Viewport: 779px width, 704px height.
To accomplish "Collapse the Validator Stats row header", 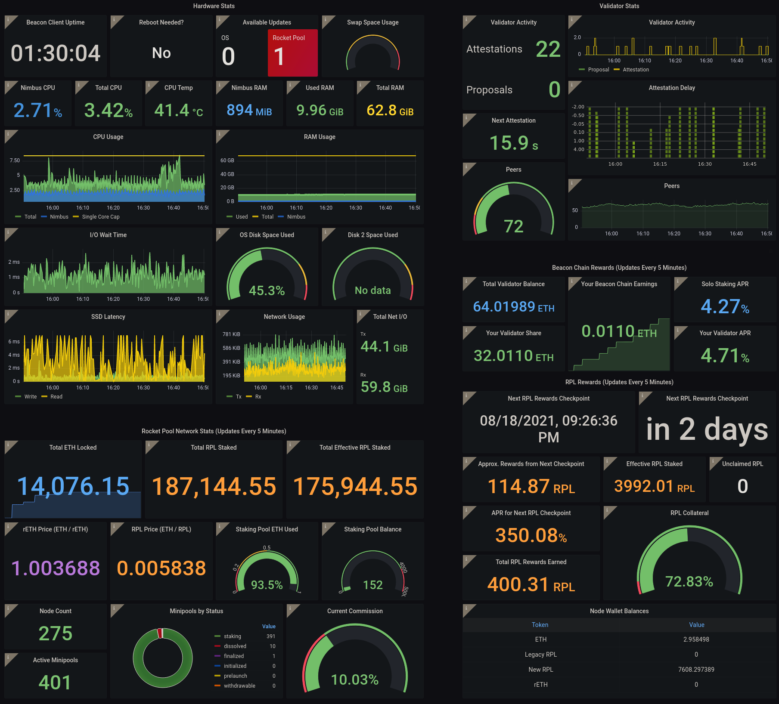I will (619, 6).
